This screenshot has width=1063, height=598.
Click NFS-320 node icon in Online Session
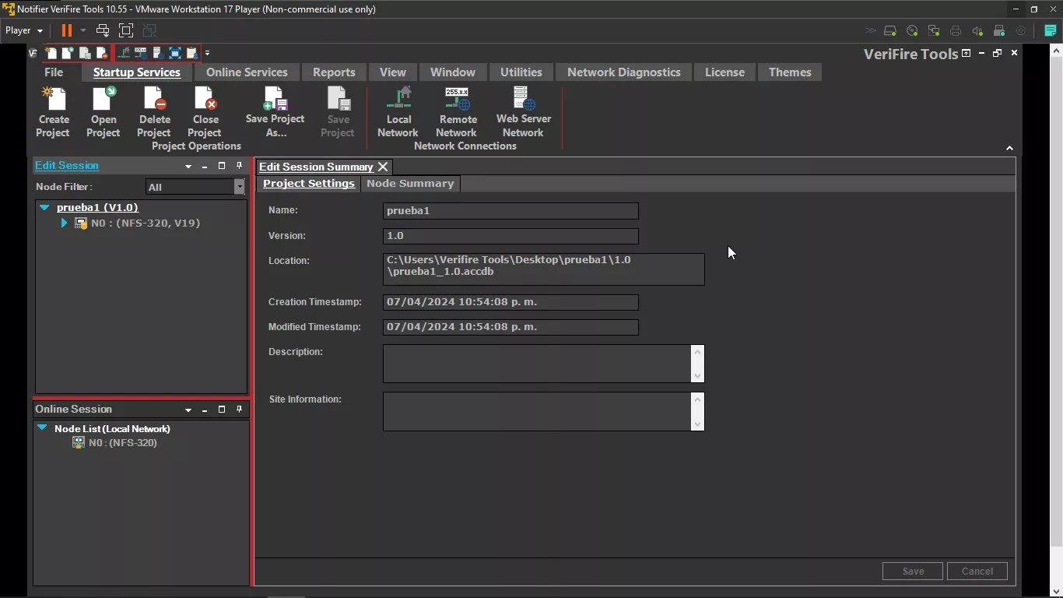tap(78, 442)
